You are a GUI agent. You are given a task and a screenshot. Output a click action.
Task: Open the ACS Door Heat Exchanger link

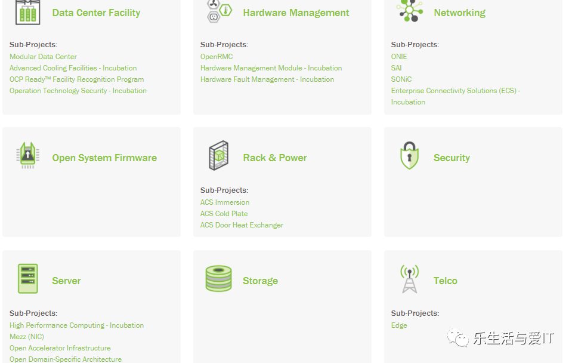pos(242,225)
